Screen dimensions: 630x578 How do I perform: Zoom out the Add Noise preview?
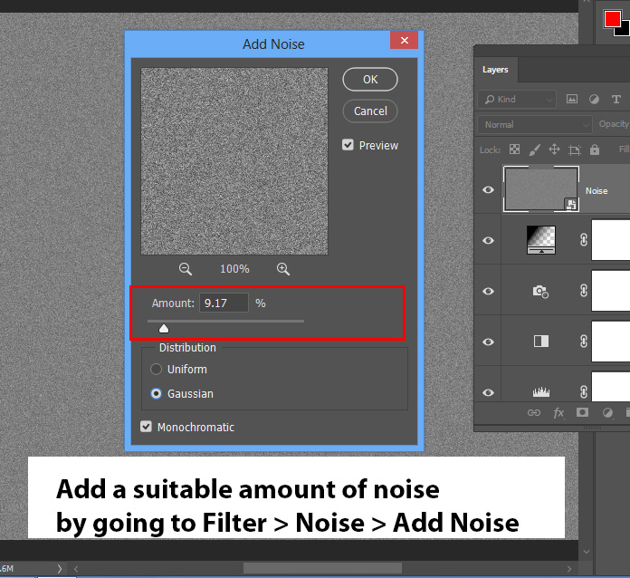coord(186,269)
